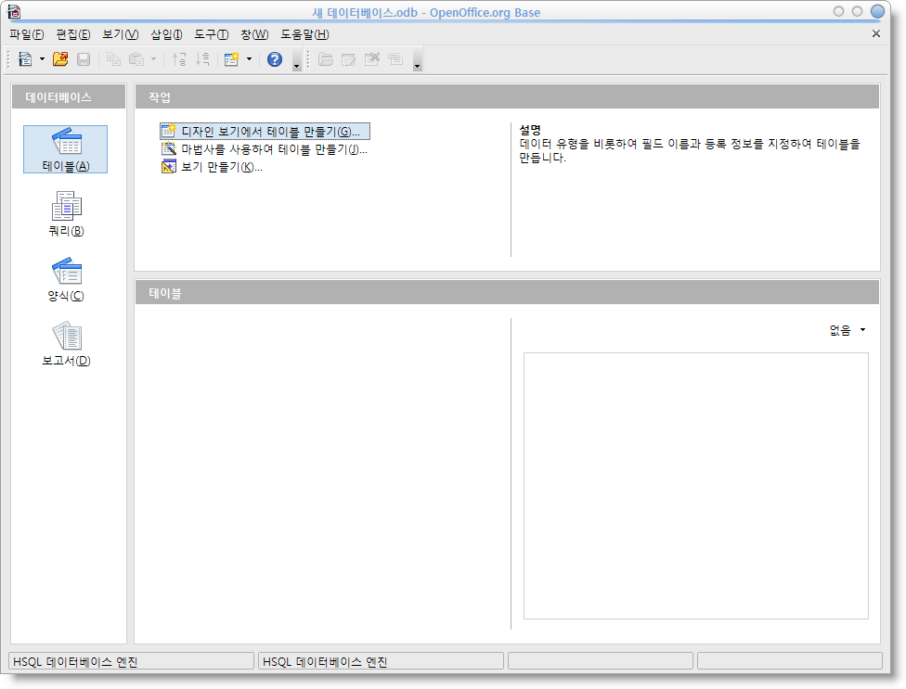The width and height of the screenshot is (906, 689).
Task: Open the 파일 menu
Action: 27,34
